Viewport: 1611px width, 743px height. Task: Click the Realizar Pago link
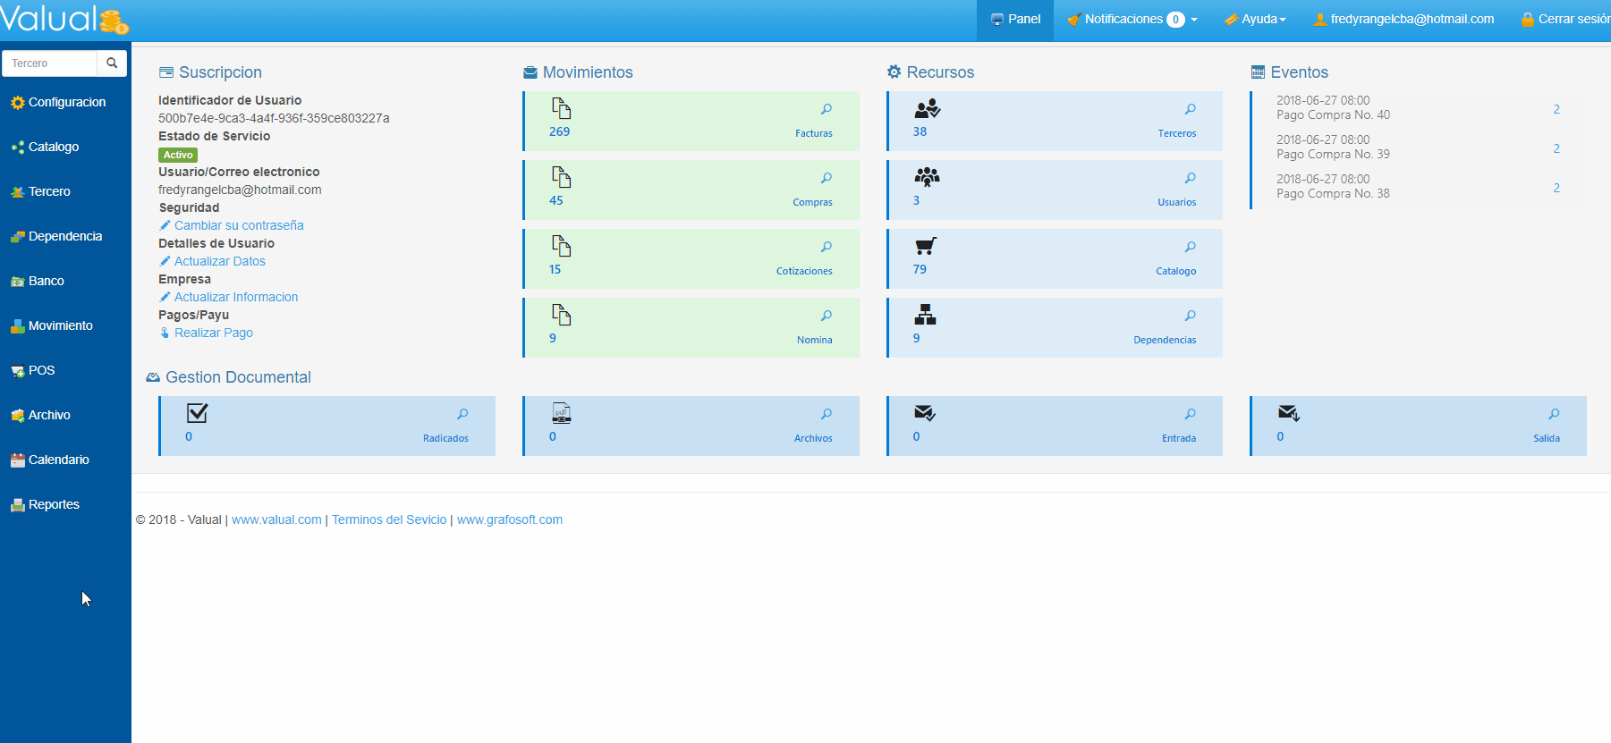click(x=213, y=333)
